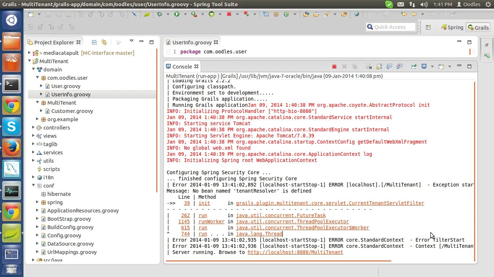This screenshot has height=277, width=494.
Task: Click the New Grails Project toolbar icon
Action: 266,14
